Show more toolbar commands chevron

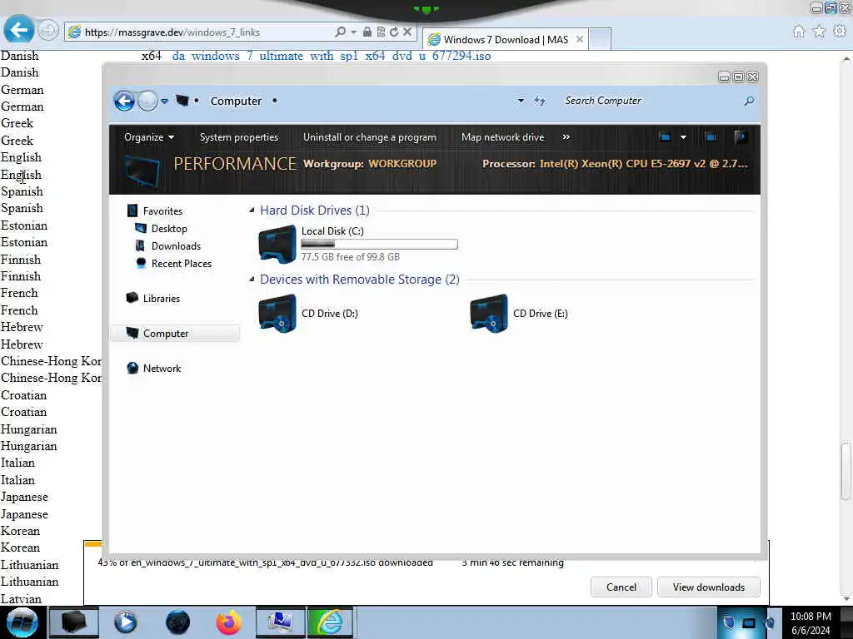[x=566, y=137]
